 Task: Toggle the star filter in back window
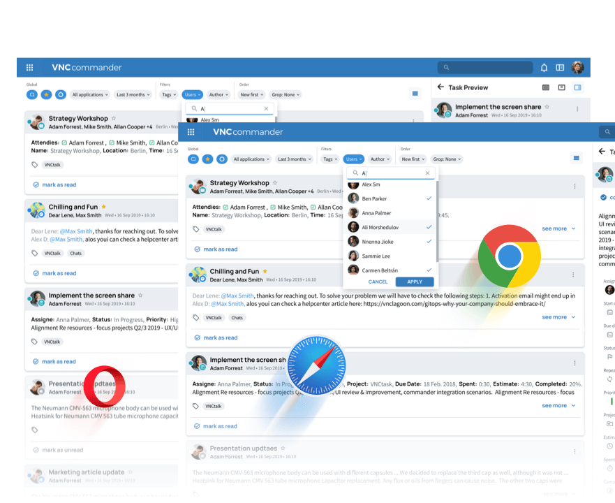[x=46, y=94]
